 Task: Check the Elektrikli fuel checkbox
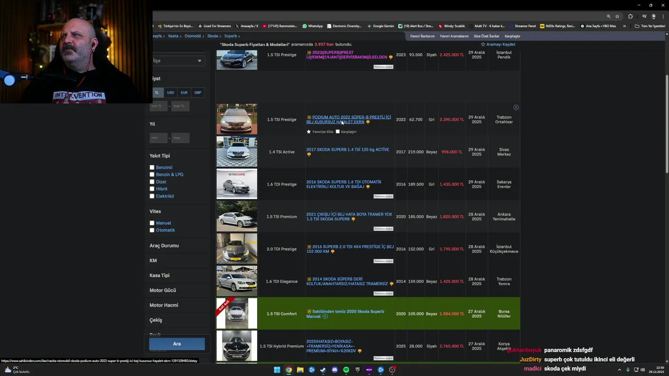(152, 196)
